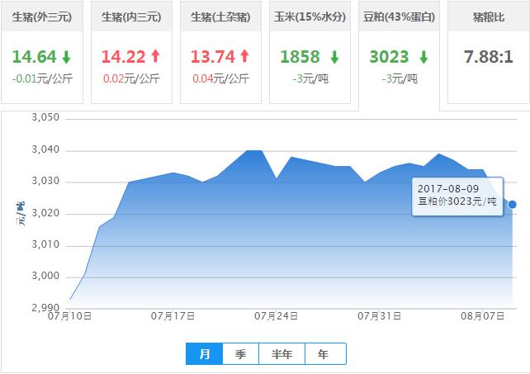Click the 13.74 price value

tap(213, 57)
